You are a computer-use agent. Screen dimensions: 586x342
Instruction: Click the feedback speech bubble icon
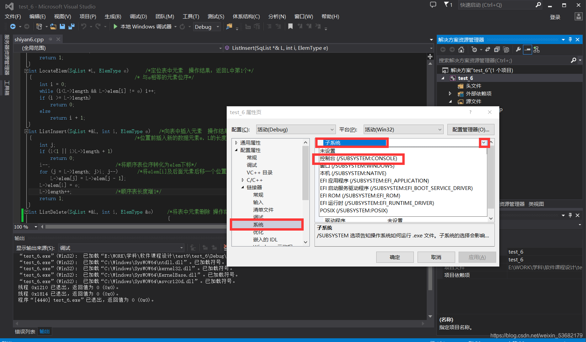[x=433, y=5]
